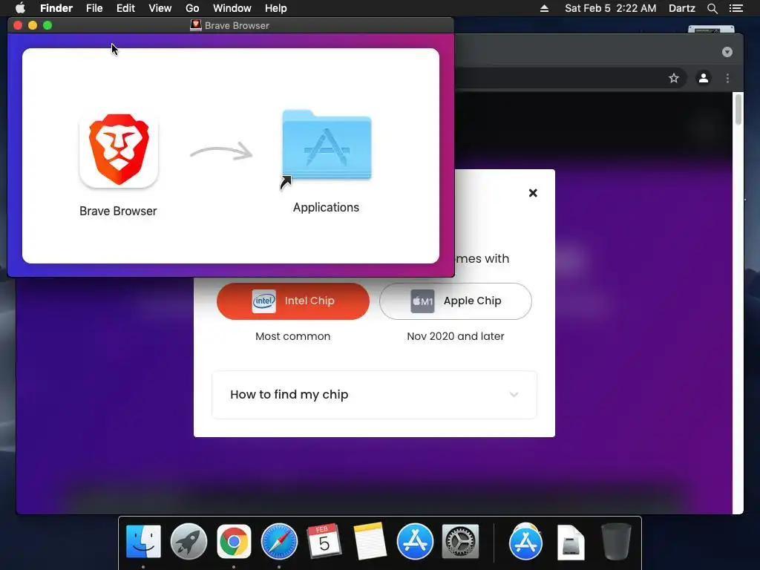Close the chip selection dialog
The image size is (760, 570).
(533, 193)
